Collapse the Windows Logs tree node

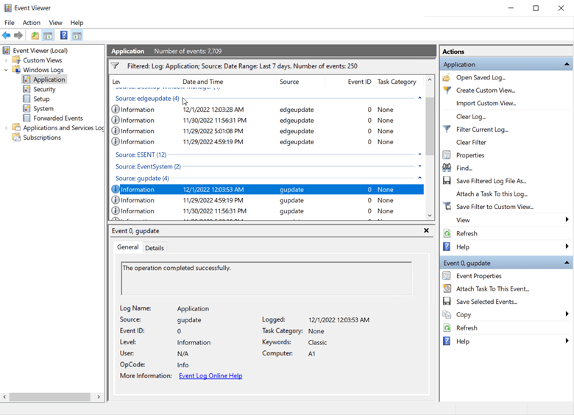tap(6, 70)
